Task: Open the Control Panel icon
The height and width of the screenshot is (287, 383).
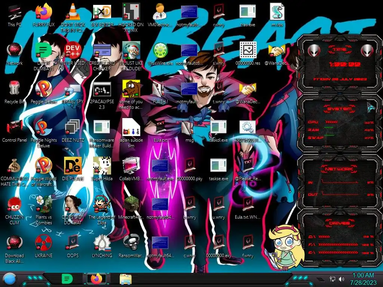Action: [x=15, y=130]
